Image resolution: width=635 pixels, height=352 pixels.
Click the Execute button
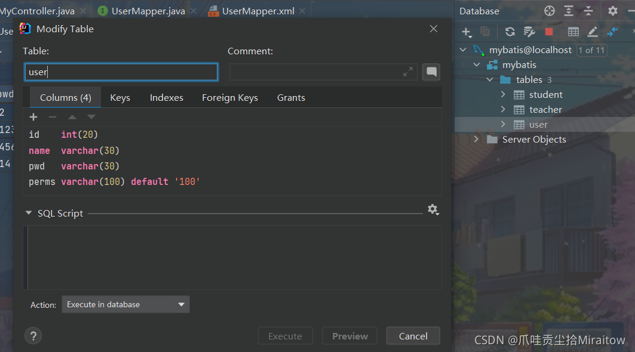pyautogui.click(x=285, y=336)
